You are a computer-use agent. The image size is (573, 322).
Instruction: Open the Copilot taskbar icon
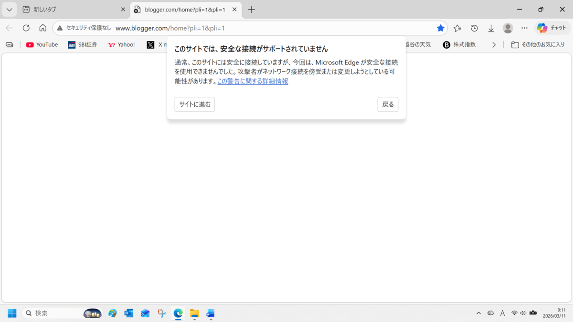point(113,313)
